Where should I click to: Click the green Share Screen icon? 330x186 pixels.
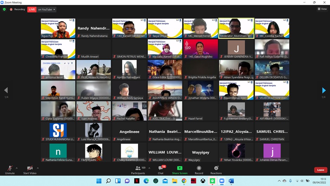pos(180,168)
